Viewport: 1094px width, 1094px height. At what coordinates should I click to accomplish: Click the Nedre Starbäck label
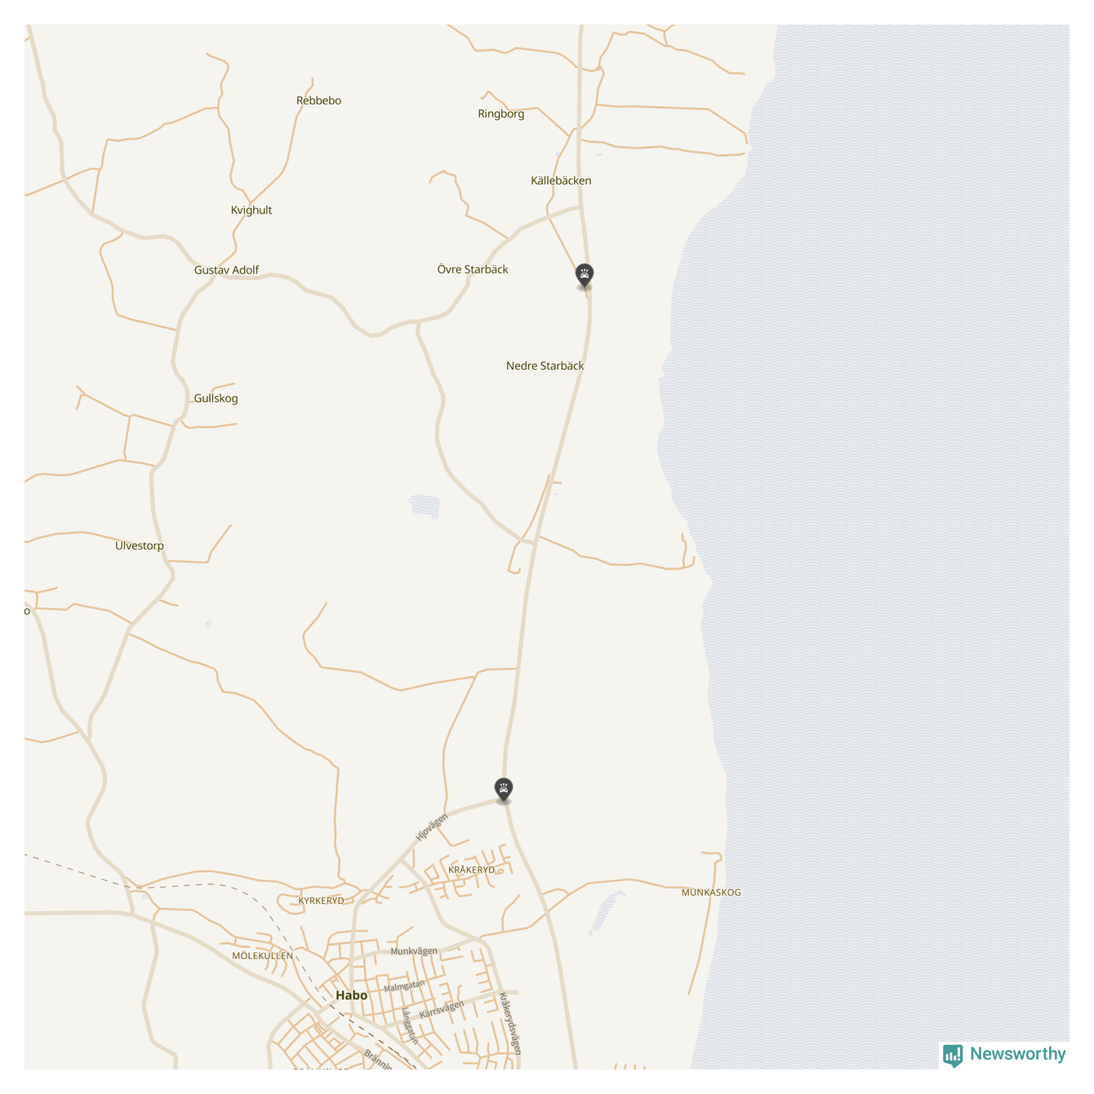coord(545,366)
